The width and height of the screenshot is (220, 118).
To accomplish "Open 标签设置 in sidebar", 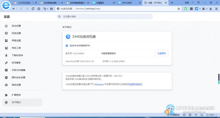I will tap(23, 33).
